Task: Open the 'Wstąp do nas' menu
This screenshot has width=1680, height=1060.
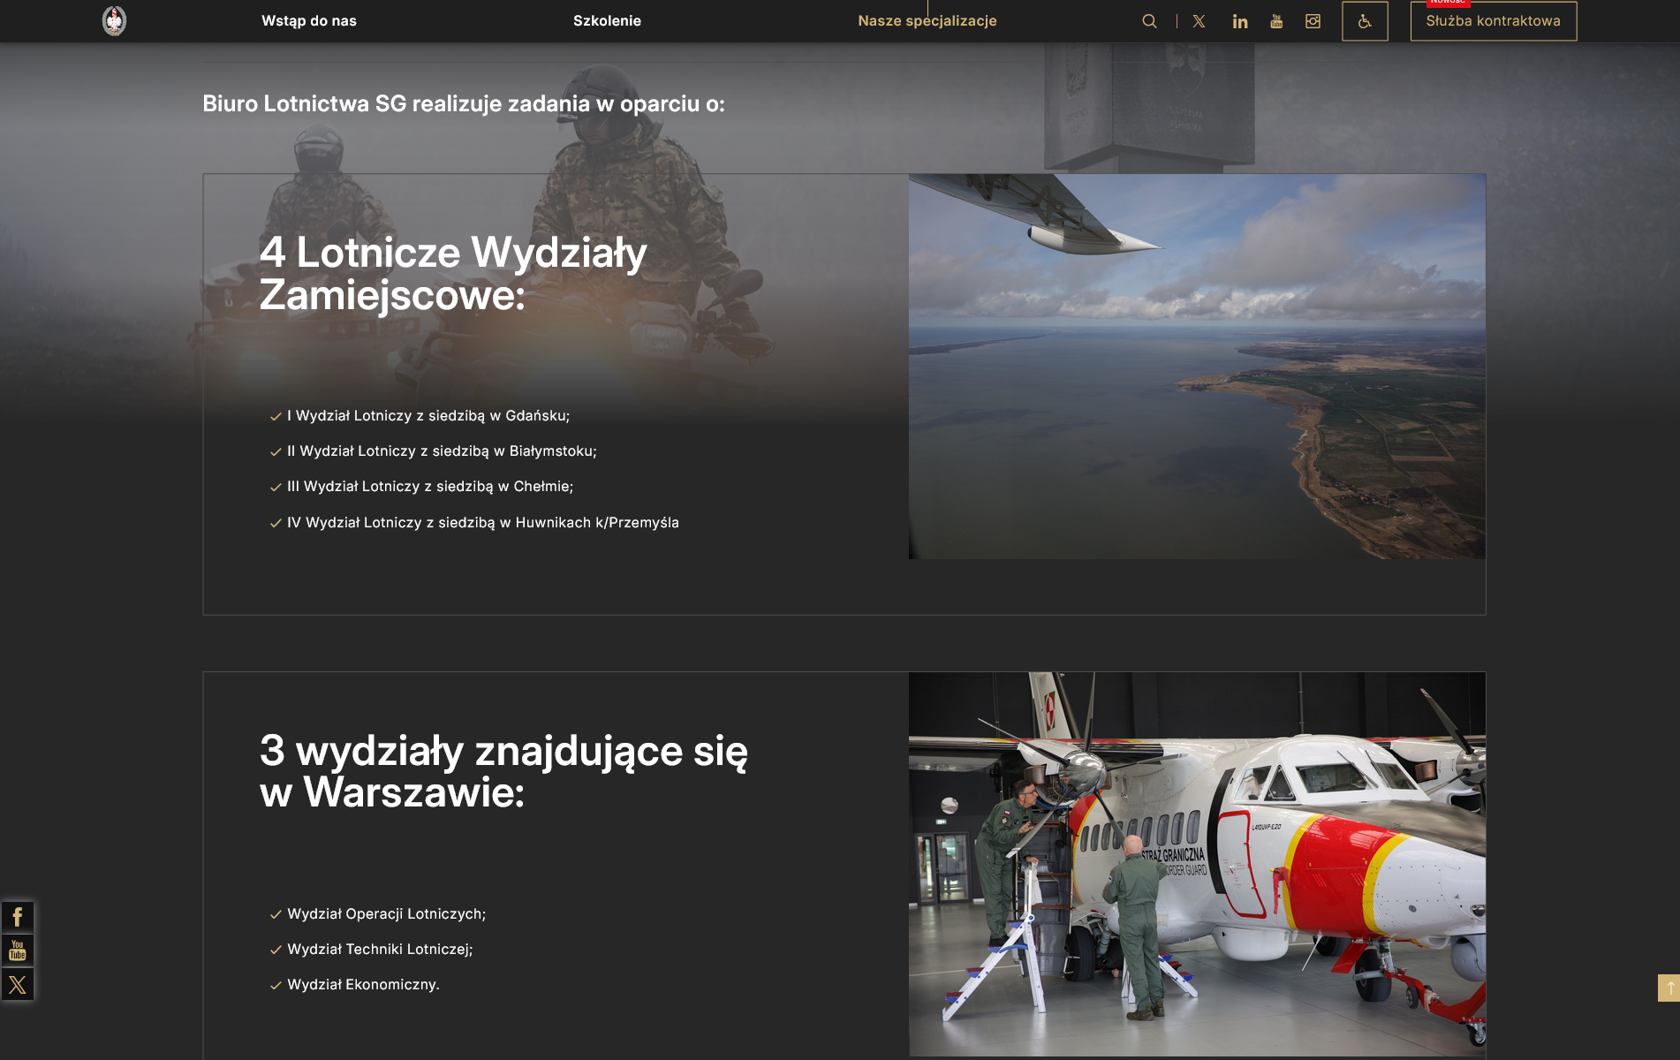Action: coord(309,21)
